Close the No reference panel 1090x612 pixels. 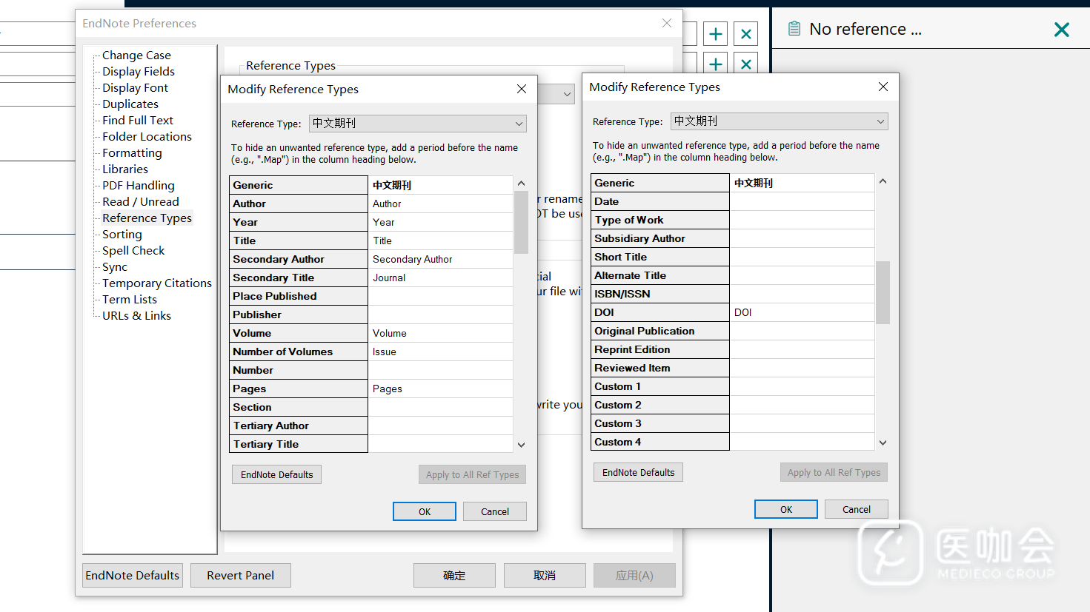[x=1061, y=30]
